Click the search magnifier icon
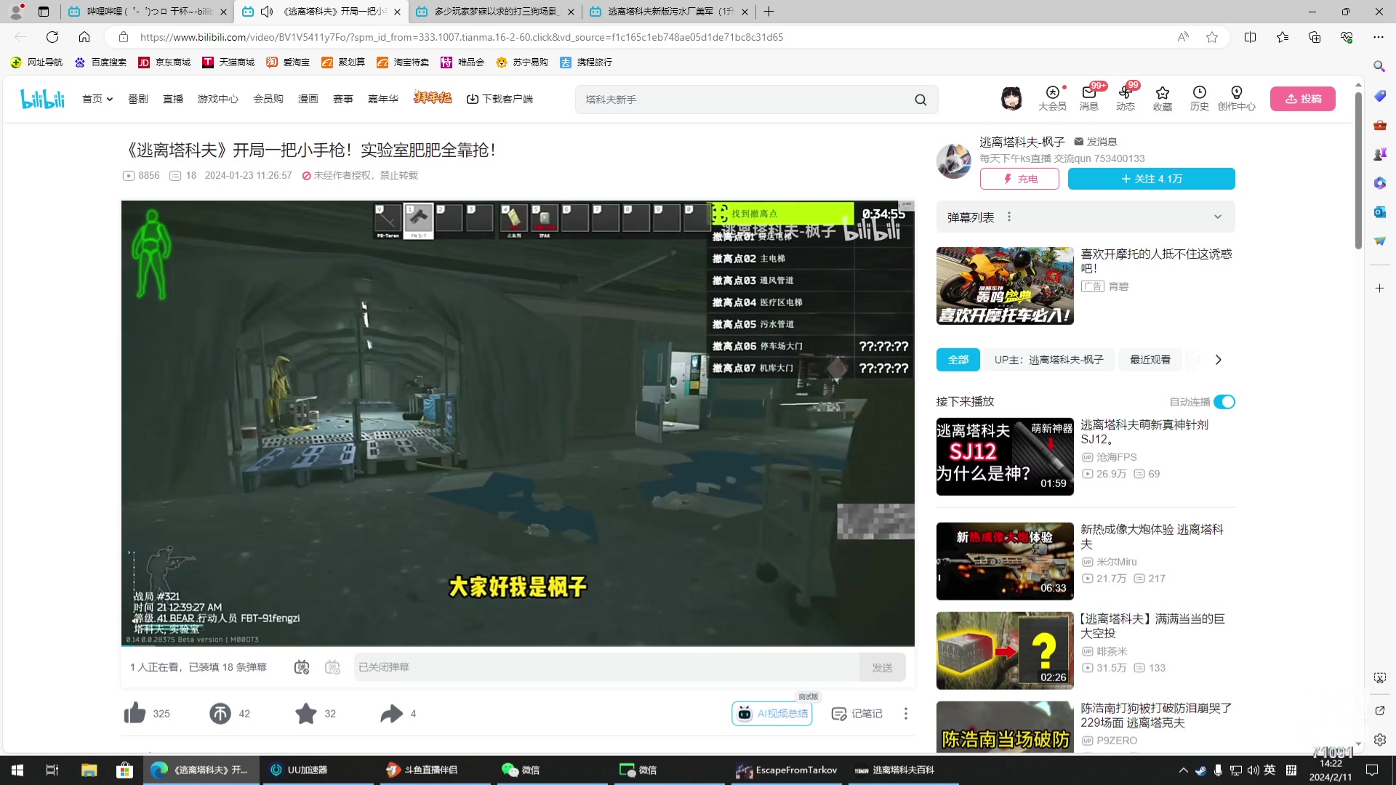 pyautogui.click(x=920, y=100)
